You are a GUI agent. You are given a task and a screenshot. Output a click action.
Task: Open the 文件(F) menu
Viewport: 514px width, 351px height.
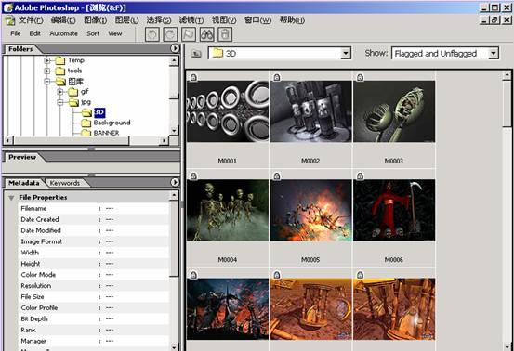30,20
